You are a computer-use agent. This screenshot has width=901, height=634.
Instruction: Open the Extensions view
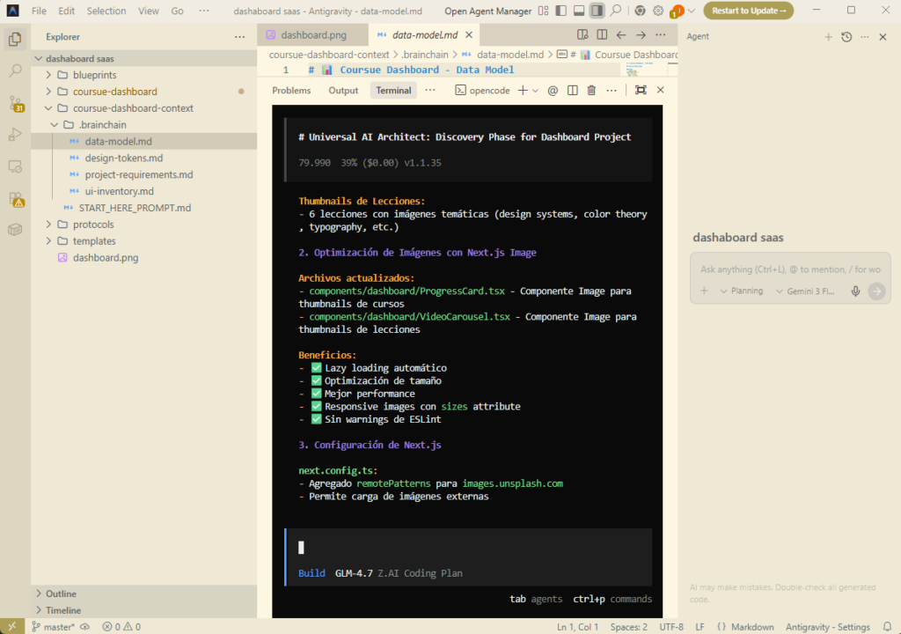[15, 198]
